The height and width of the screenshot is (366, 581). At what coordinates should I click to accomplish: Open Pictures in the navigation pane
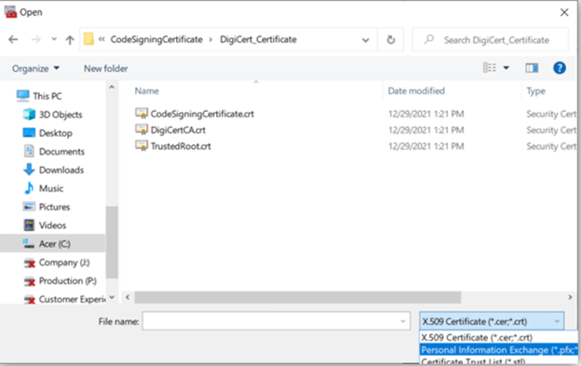(x=54, y=207)
